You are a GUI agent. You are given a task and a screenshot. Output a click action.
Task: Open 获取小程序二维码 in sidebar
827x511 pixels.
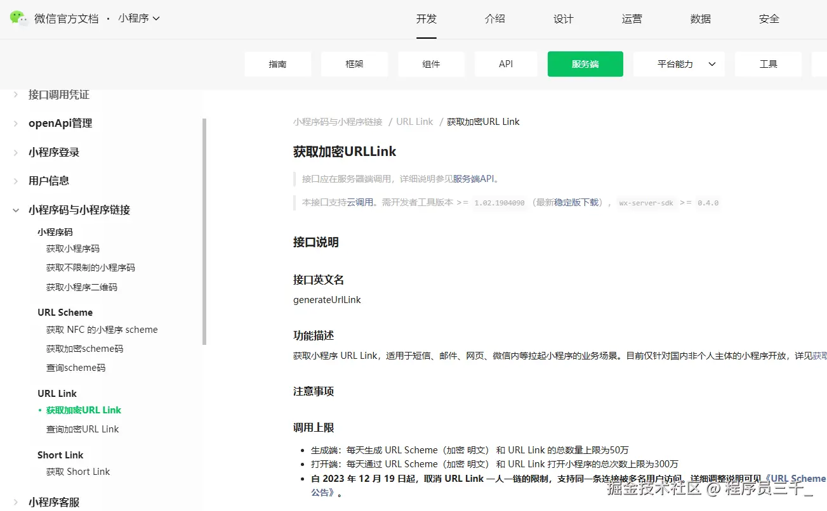pyautogui.click(x=82, y=287)
